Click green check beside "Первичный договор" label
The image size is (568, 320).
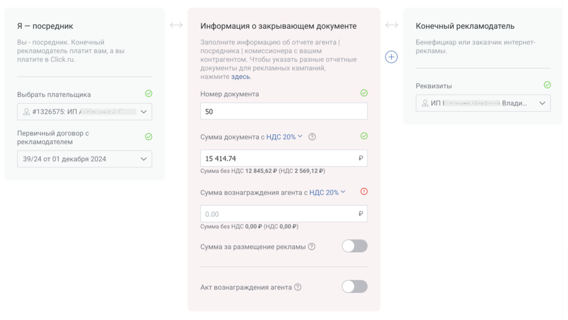coord(149,137)
